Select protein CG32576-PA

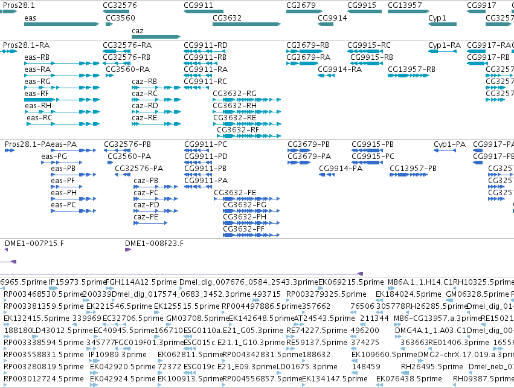[123, 175]
